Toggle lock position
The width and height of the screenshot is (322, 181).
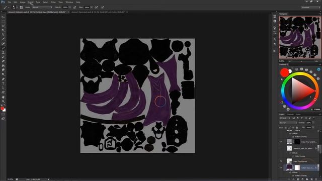[x=293, y=128]
